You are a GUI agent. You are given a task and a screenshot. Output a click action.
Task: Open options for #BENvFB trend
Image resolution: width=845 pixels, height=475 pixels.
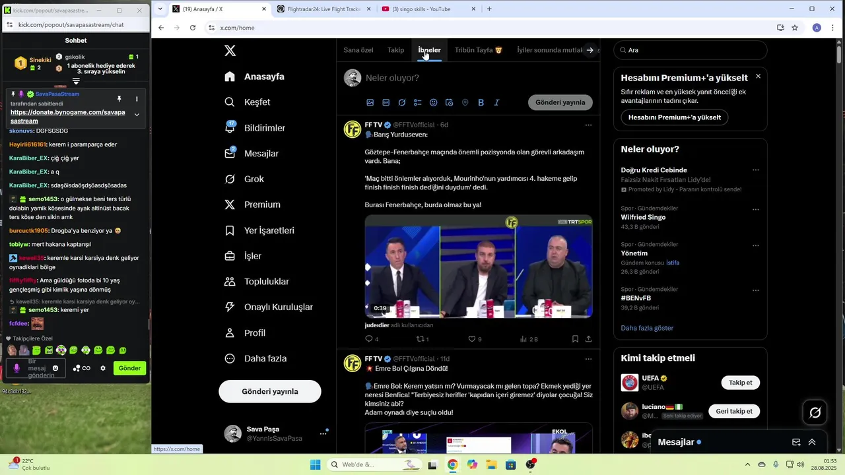click(x=756, y=289)
